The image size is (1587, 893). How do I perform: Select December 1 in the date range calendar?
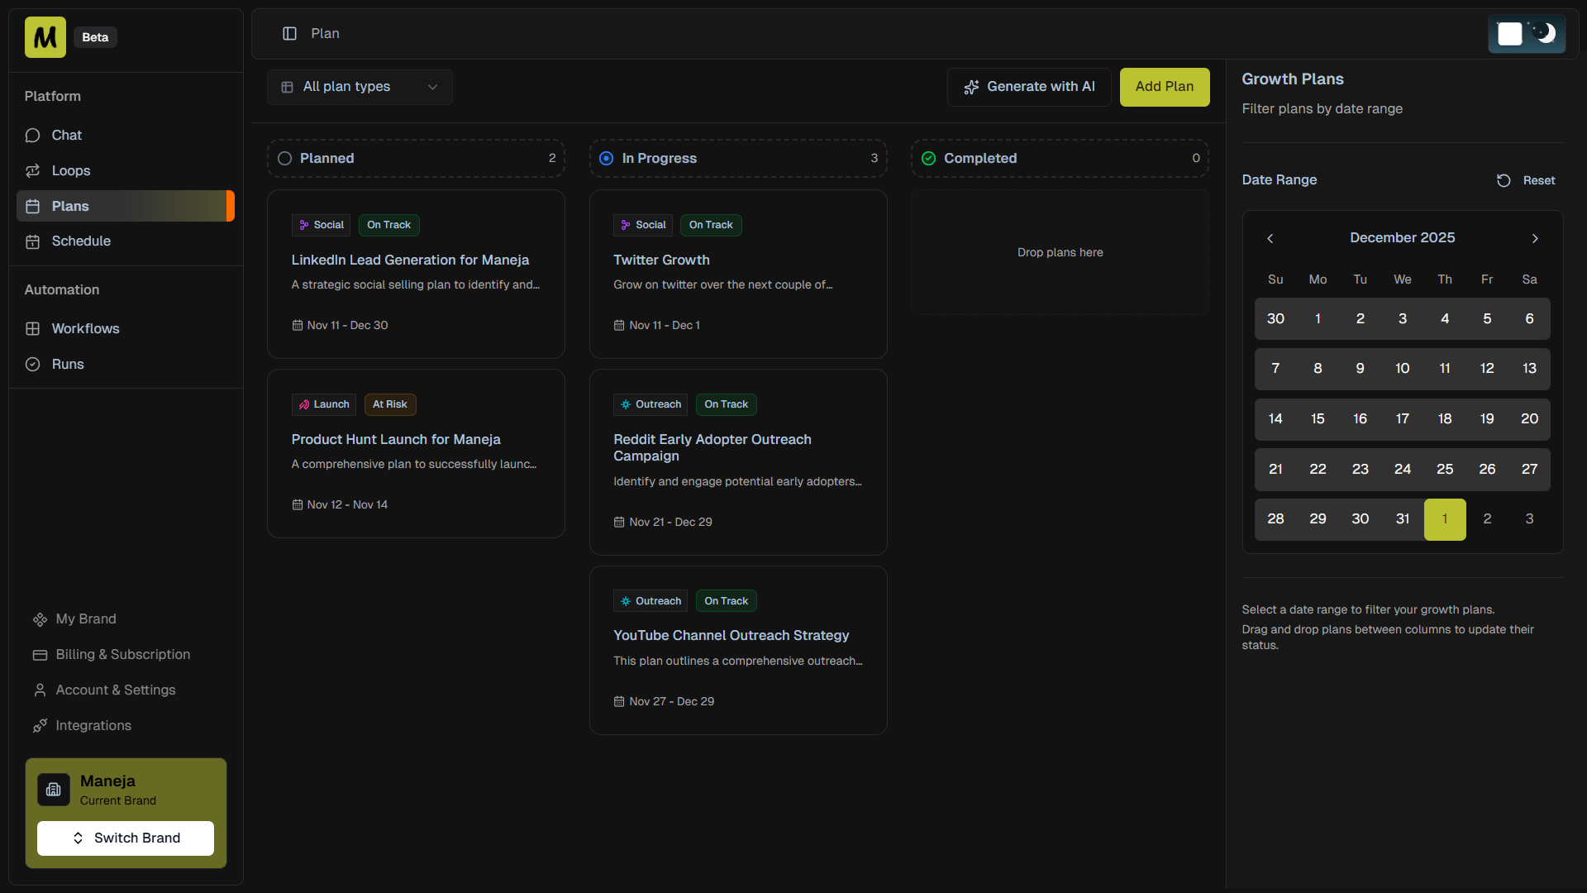[1318, 318]
